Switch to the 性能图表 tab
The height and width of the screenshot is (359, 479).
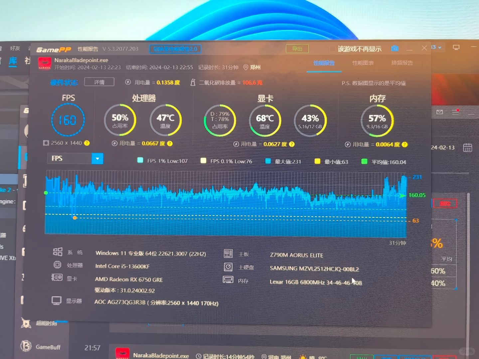(x=363, y=63)
